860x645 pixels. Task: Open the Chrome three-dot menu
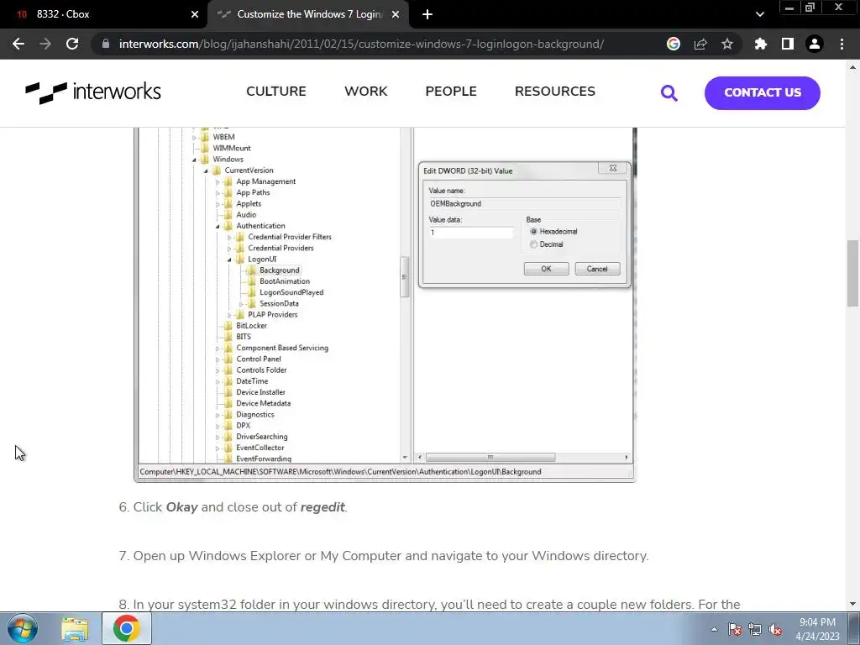click(842, 44)
